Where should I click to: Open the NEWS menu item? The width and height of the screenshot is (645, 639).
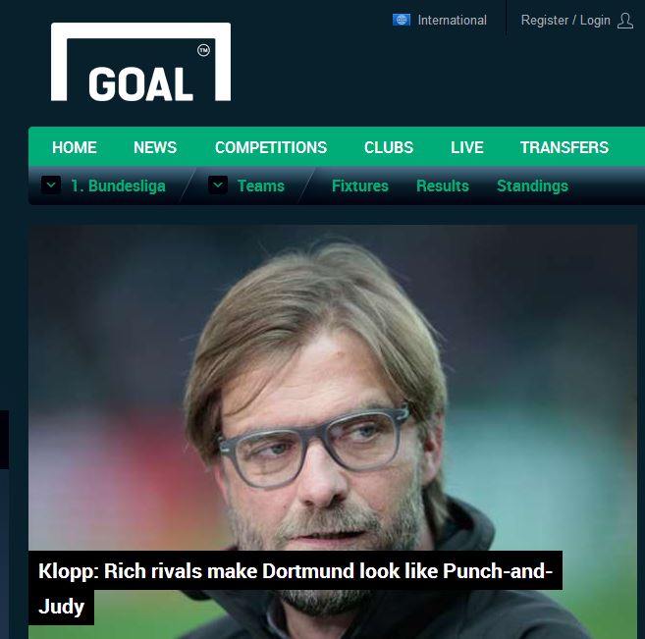pyautogui.click(x=155, y=147)
